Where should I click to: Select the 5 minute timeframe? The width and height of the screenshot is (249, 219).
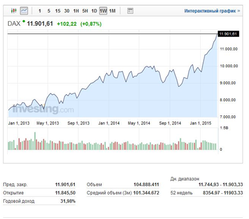click(x=49, y=11)
